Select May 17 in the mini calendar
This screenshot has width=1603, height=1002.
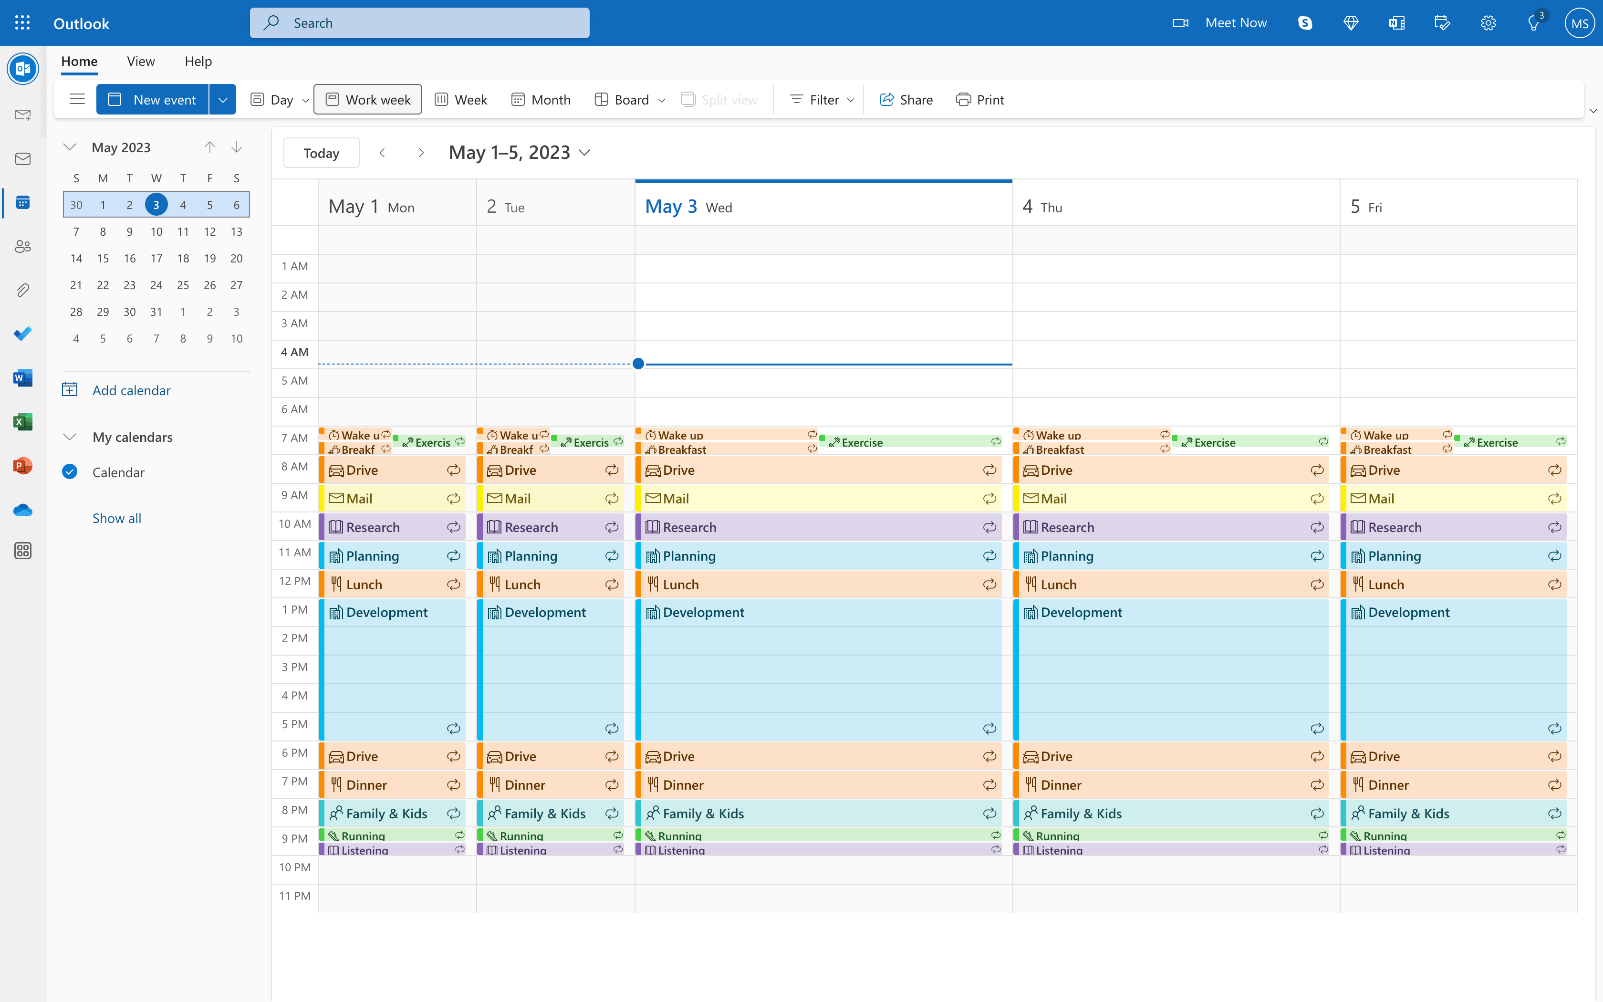156,258
